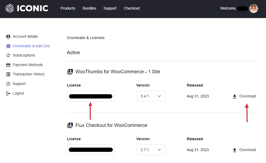Open the Products menu

point(68,8)
